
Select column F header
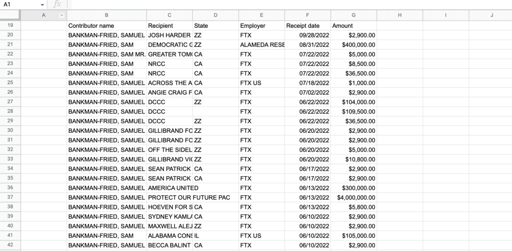(x=308, y=15)
